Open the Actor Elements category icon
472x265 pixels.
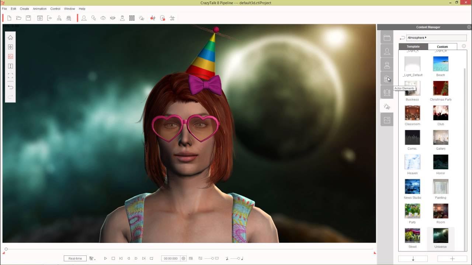387,79
